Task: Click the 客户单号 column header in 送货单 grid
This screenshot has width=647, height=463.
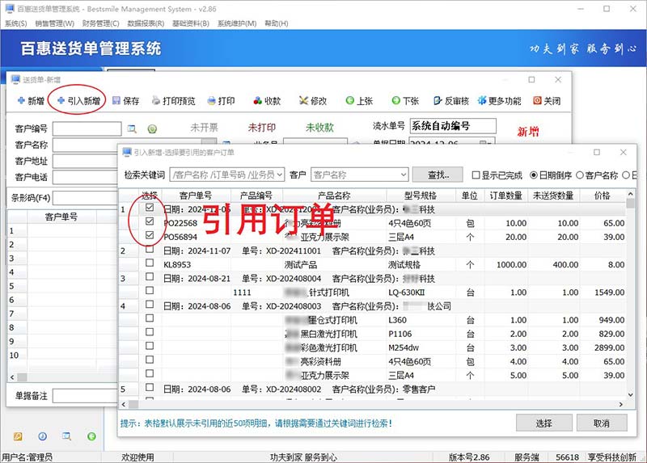Action: [x=61, y=217]
